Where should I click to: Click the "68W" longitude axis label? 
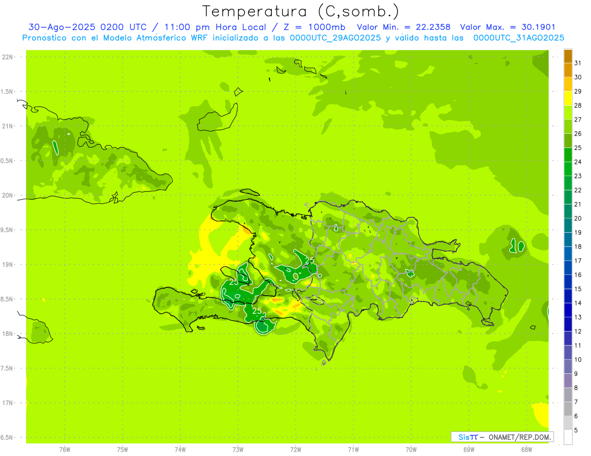coord(526,450)
